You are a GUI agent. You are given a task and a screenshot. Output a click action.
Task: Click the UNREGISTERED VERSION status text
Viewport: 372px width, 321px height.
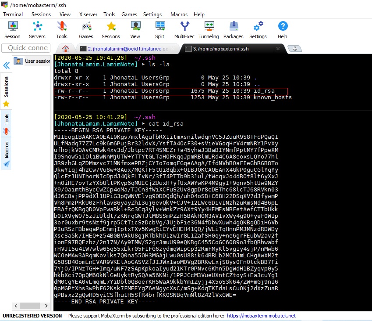pyautogui.click(x=32, y=316)
